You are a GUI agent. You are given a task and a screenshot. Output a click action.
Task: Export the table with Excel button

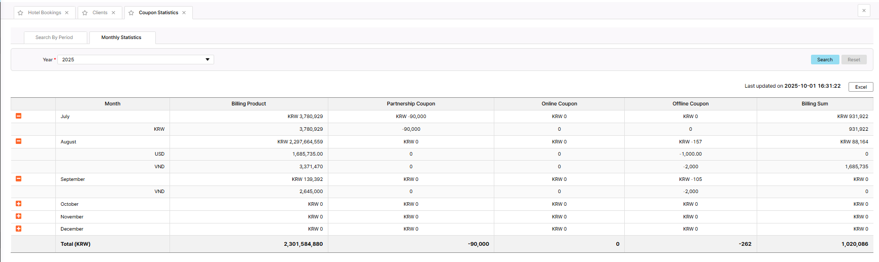(x=861, y=87)
